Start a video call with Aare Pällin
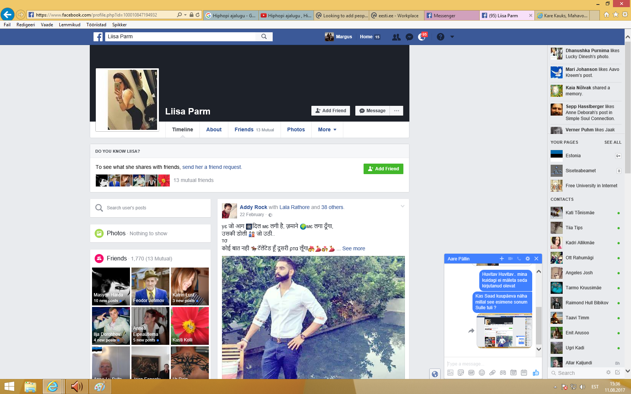 (510, 259)
